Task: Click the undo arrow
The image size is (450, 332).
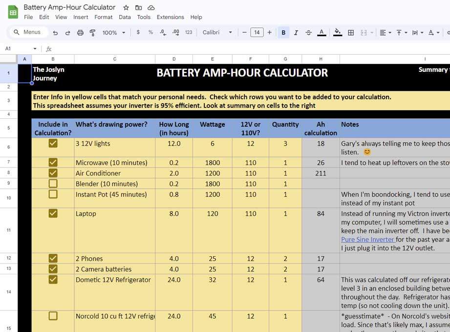Action: [55, 33]
